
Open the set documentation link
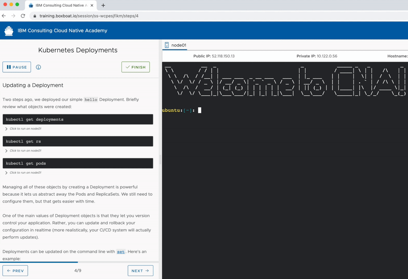pos(121,251)
